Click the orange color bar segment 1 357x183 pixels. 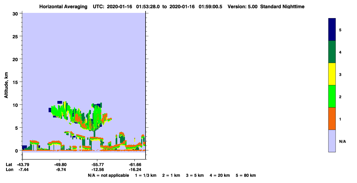(332, 119)
